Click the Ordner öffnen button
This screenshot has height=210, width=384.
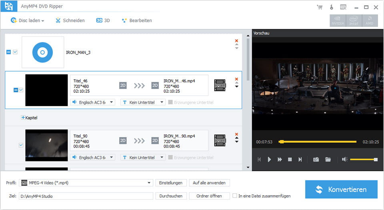209,196
